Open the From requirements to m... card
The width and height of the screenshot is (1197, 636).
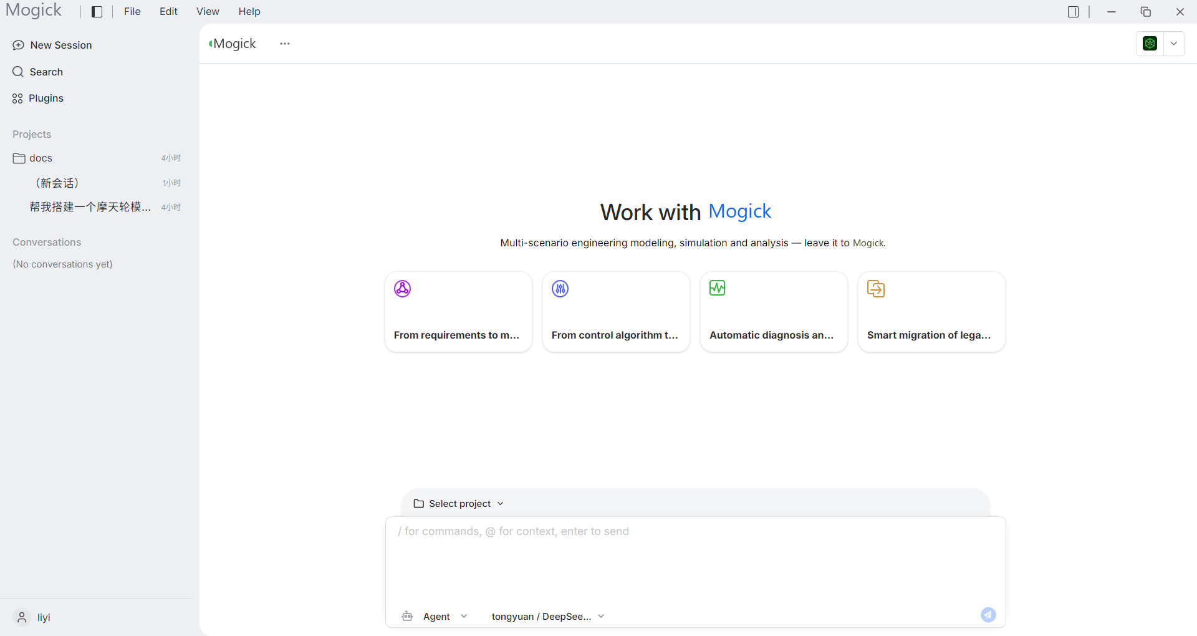458,312
